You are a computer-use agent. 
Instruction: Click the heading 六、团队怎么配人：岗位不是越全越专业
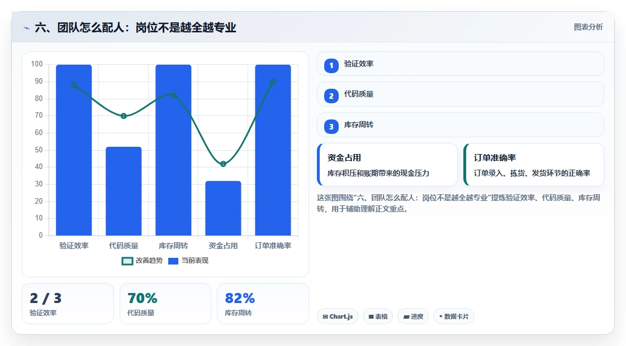(x=135, y=27)
